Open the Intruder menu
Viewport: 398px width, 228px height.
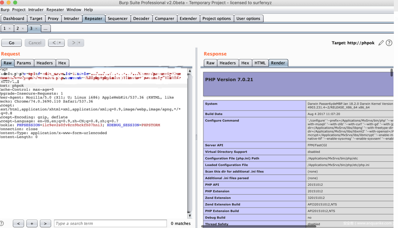pos(36,10)
